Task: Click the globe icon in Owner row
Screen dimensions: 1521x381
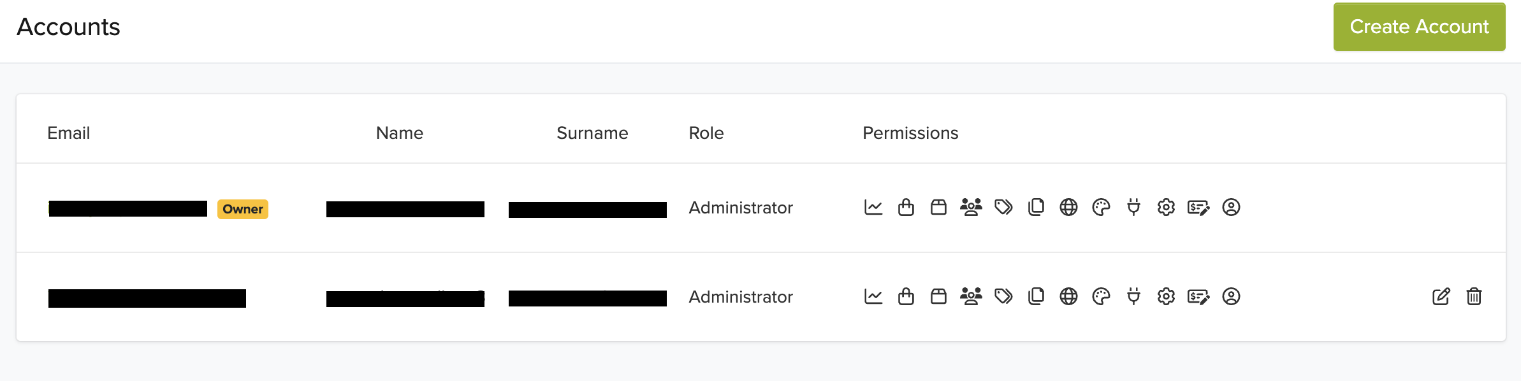Action: tap(1068, 208)
